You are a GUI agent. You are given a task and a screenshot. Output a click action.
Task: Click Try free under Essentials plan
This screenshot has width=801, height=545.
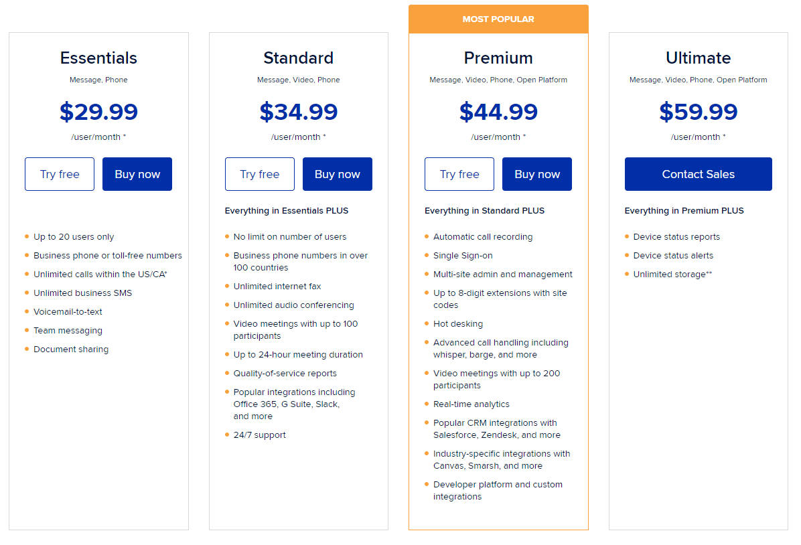click(x=60, y=174)
